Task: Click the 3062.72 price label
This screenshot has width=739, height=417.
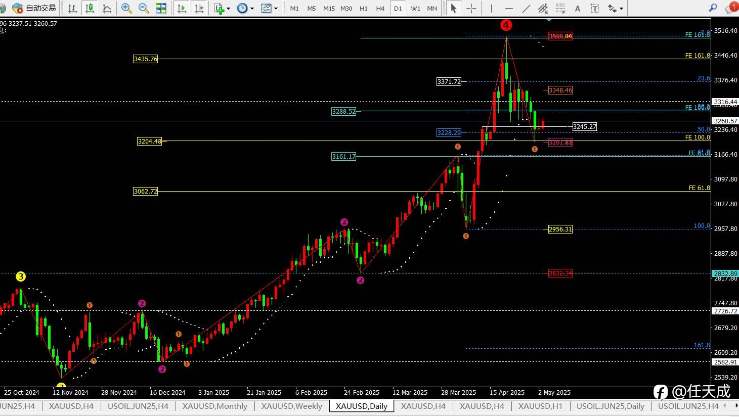Action: (145, 192)
